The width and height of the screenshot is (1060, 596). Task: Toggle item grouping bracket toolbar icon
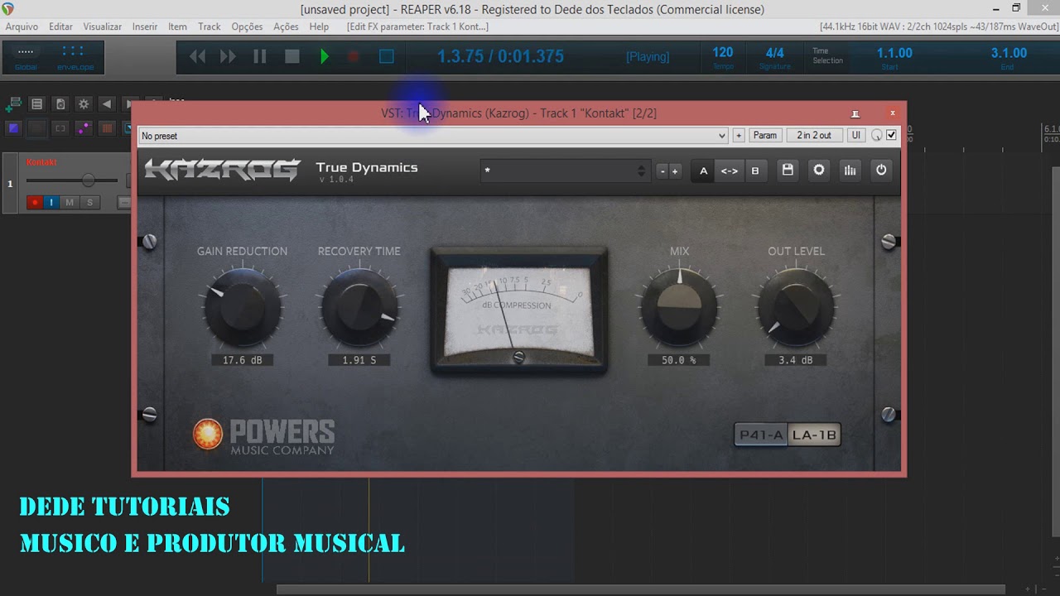tap(60, 127)
